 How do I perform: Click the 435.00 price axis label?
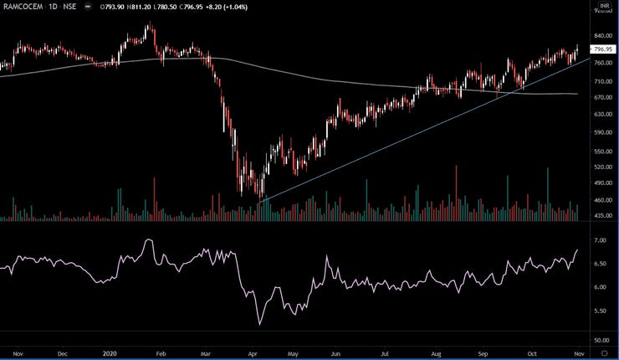(603, 216)
